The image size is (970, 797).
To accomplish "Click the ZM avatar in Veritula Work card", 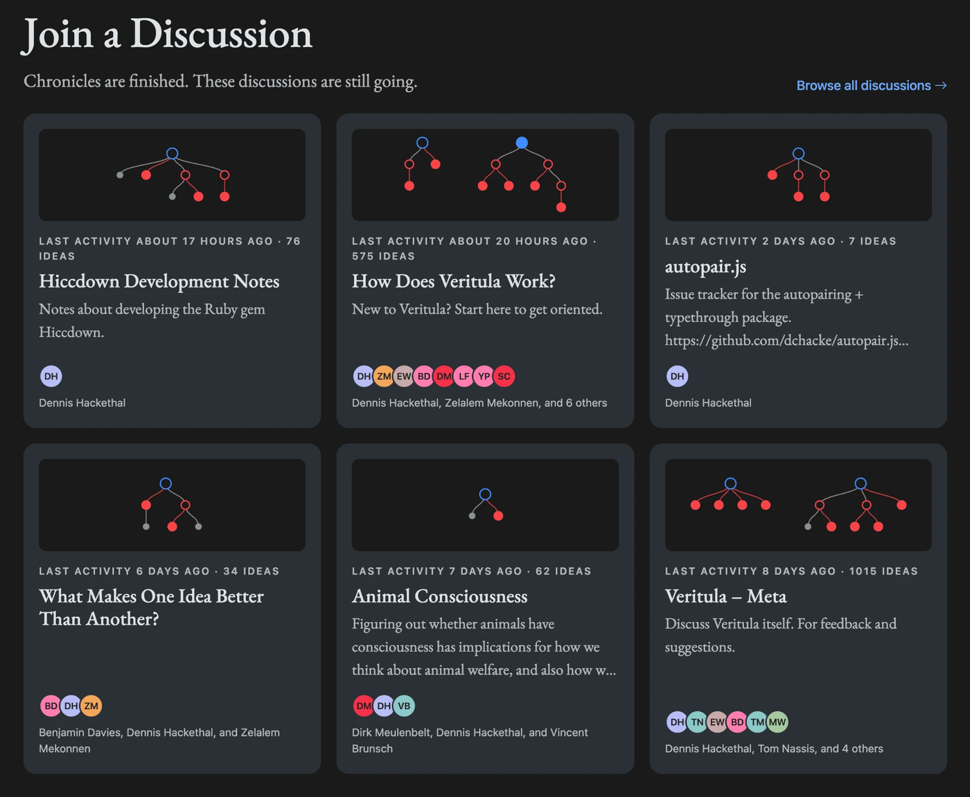I will [383, 376].
